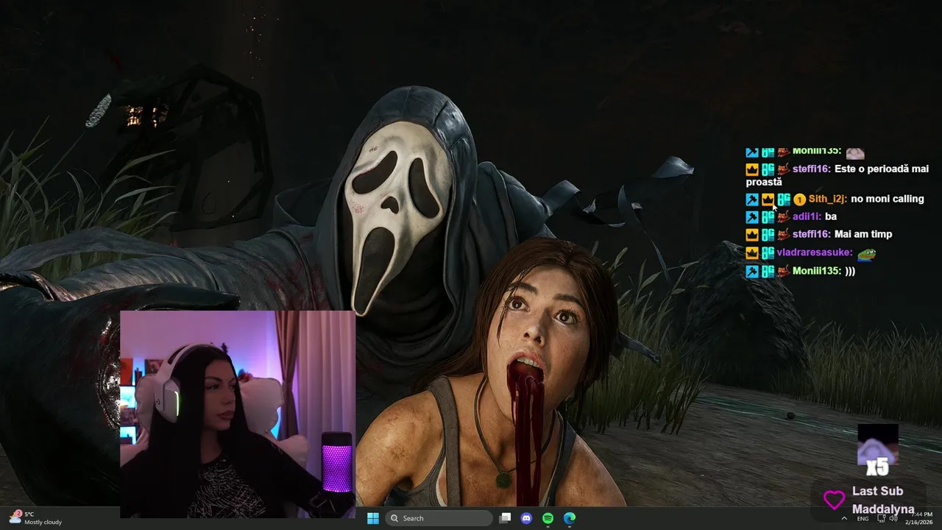
Task: Click the message 'Este o perioadă mai proastă'
Action: pos(837,175)
